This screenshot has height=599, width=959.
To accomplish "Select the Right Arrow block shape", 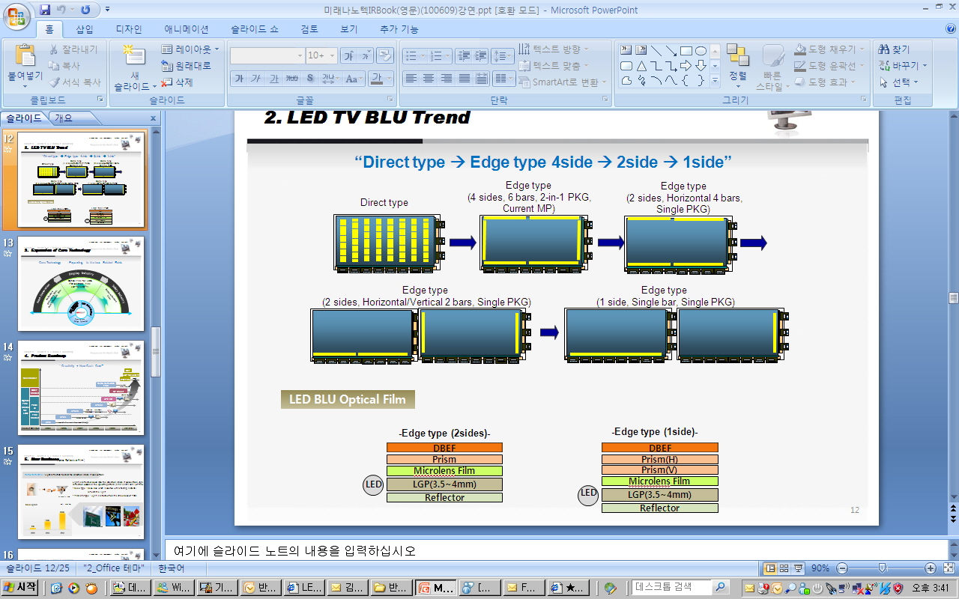I will pos(686,65).
